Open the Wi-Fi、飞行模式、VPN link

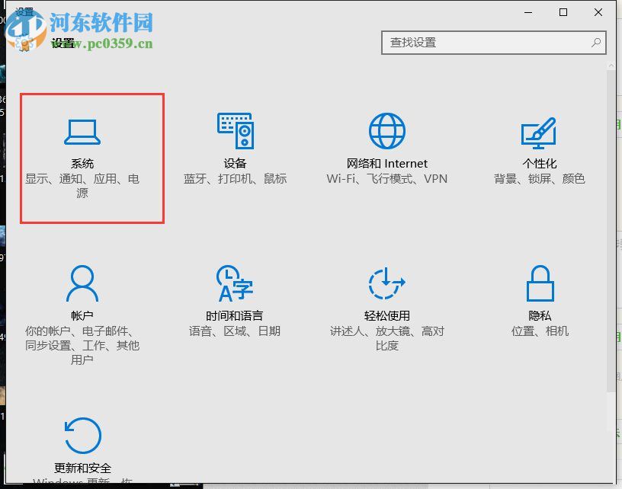pyautogui.click(x=386, y=179)
